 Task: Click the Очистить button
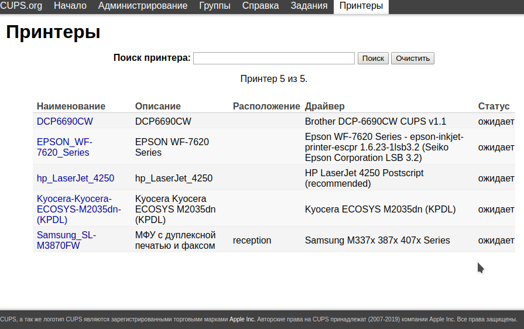pyautogui.click(x=413, y=58)
